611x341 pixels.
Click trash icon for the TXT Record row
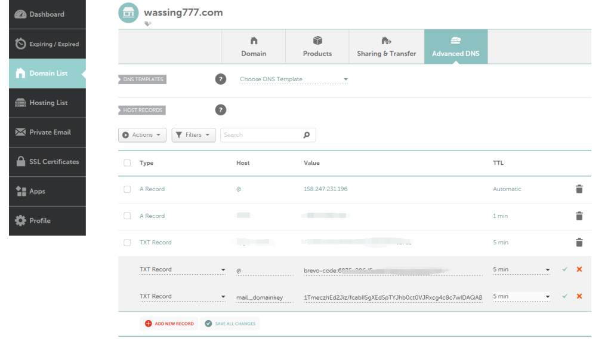pyautogui.click(x=579, y=242)
